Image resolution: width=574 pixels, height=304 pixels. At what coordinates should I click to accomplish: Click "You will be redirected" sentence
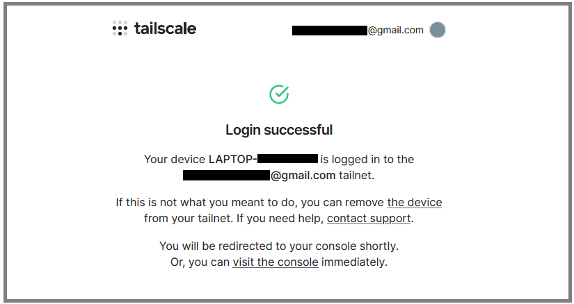279,246
